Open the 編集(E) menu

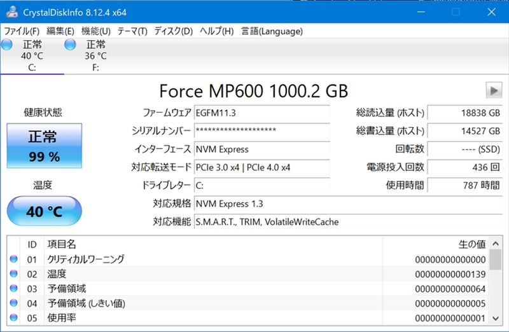pyautogui.click(x=60, y=31)
